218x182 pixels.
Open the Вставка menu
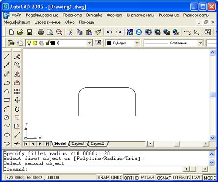94,15
